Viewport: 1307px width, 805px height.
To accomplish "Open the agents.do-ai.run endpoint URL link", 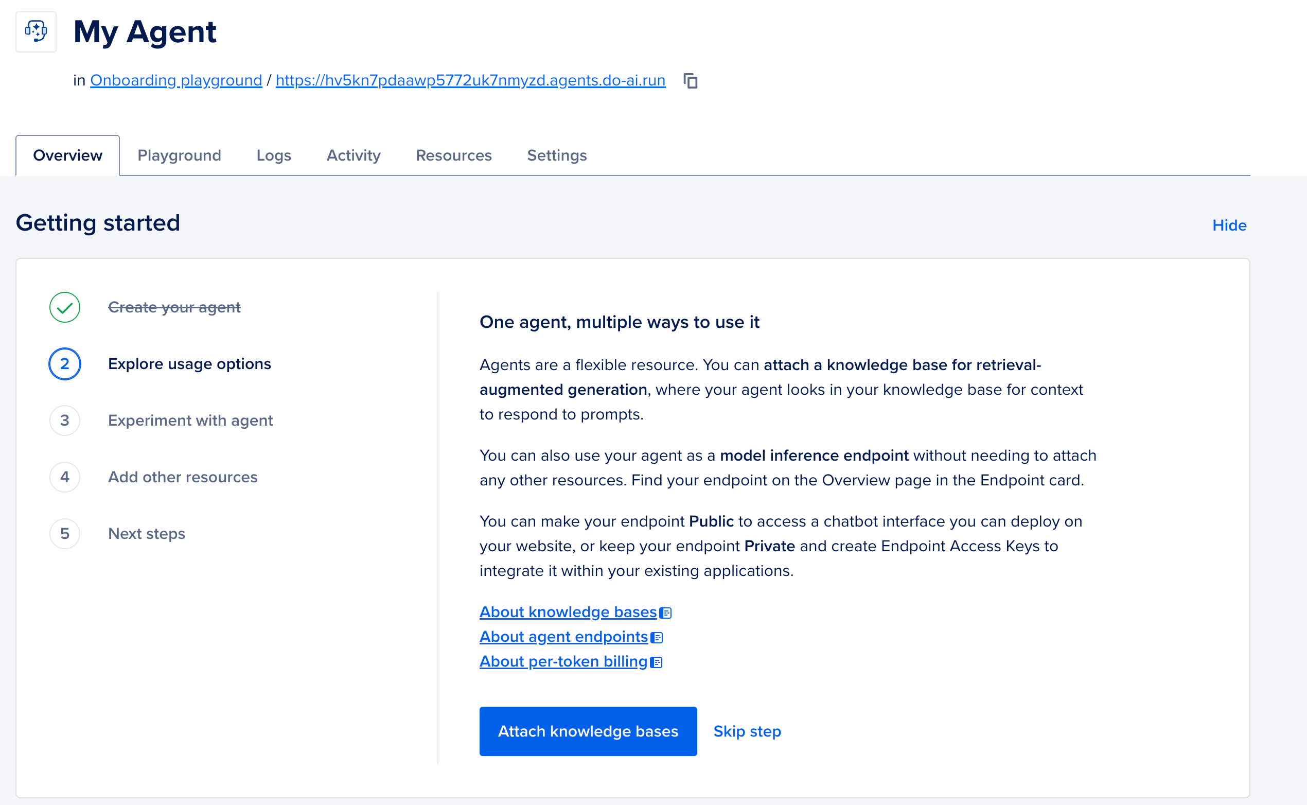I will click(x=470, y=80).
